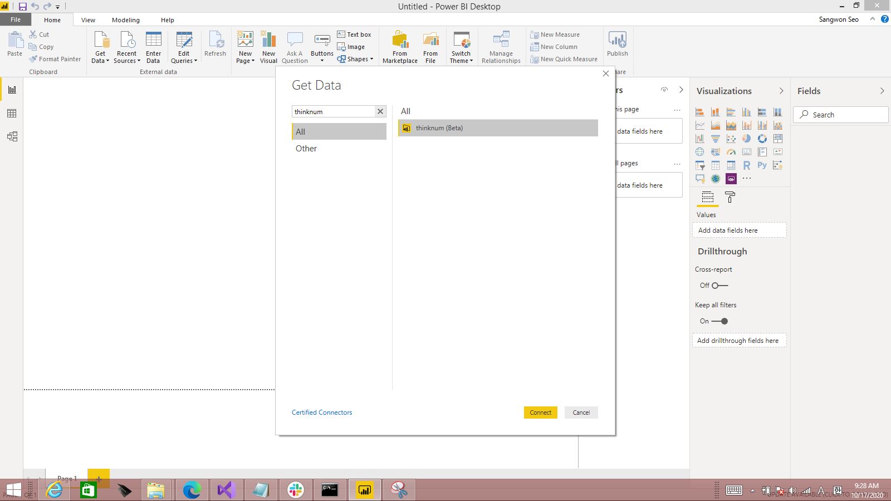Viewport: 891px width, 501px height.
Task: Switch to the Modeling ribbon tab
Action: coord(126,20)
